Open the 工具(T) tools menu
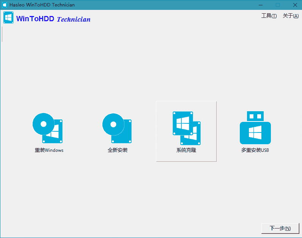Viewport: 302px width, 238px height. (269, 16)
